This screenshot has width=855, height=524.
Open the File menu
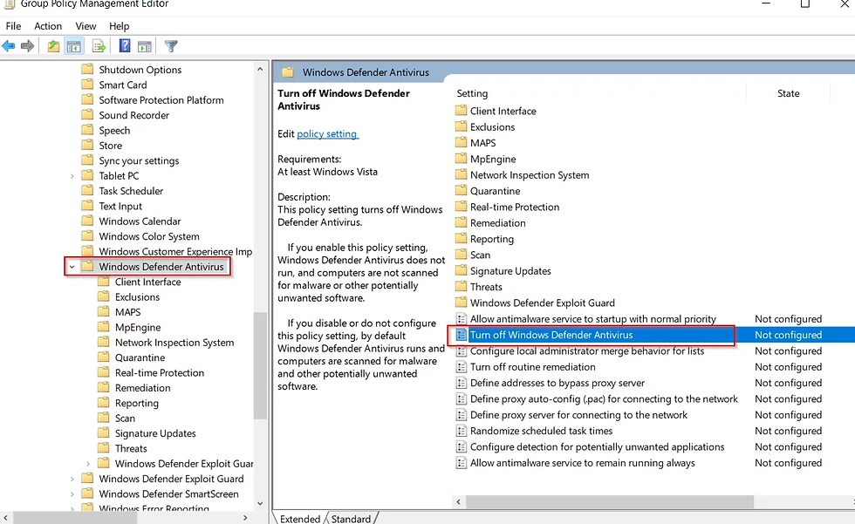click(14, 26)
